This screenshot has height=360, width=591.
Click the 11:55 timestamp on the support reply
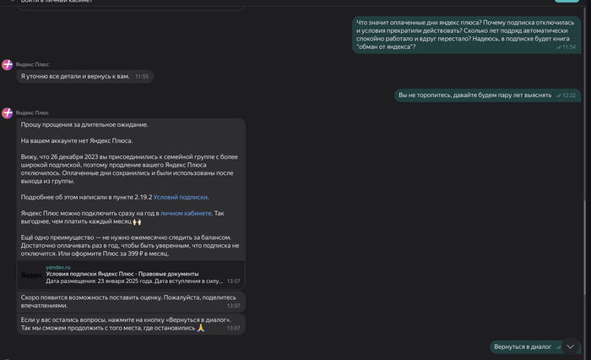pyautogui.click(x=142, y=77)
